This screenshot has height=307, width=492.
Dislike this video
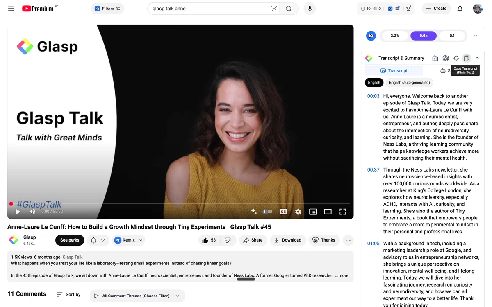pyautogui.click(x=228, y=240)
